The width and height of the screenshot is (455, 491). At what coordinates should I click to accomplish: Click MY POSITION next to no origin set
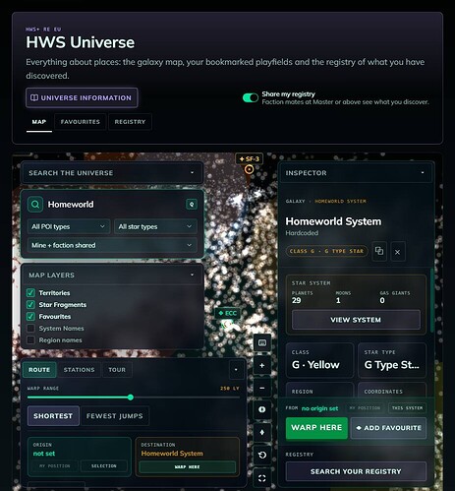coord(365,408)
